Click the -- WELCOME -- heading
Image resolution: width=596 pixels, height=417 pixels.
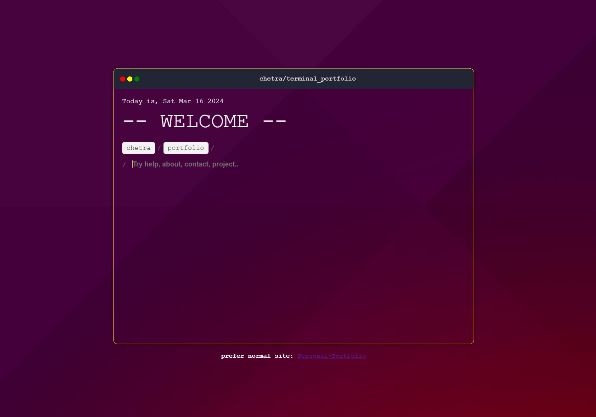click(205, 121)
